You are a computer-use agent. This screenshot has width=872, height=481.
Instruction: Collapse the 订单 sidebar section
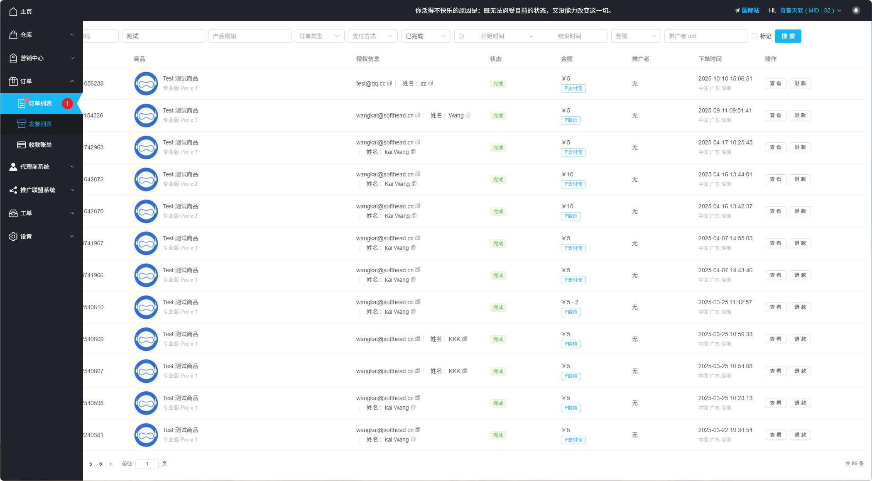tap(42, 81)
